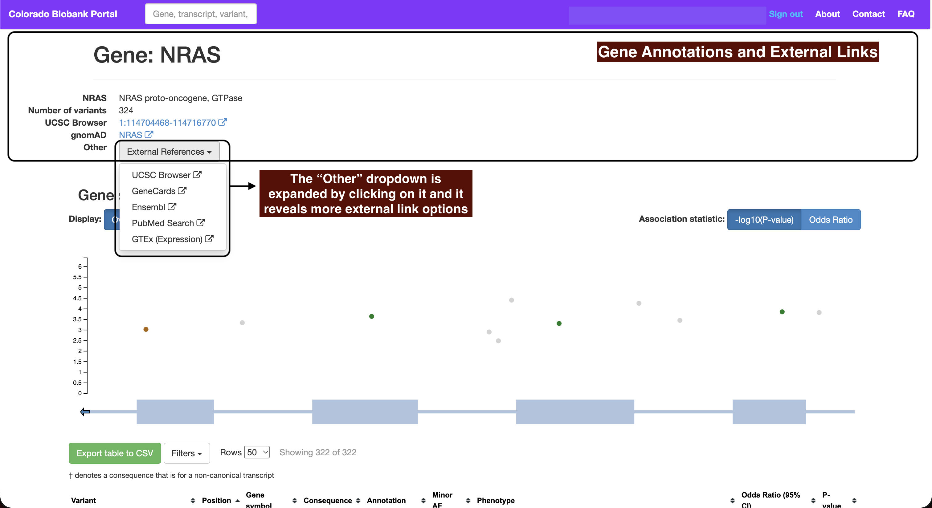
Task: Click the external-link icon beside the UCSC coordinates
Action: pos(223,122)
